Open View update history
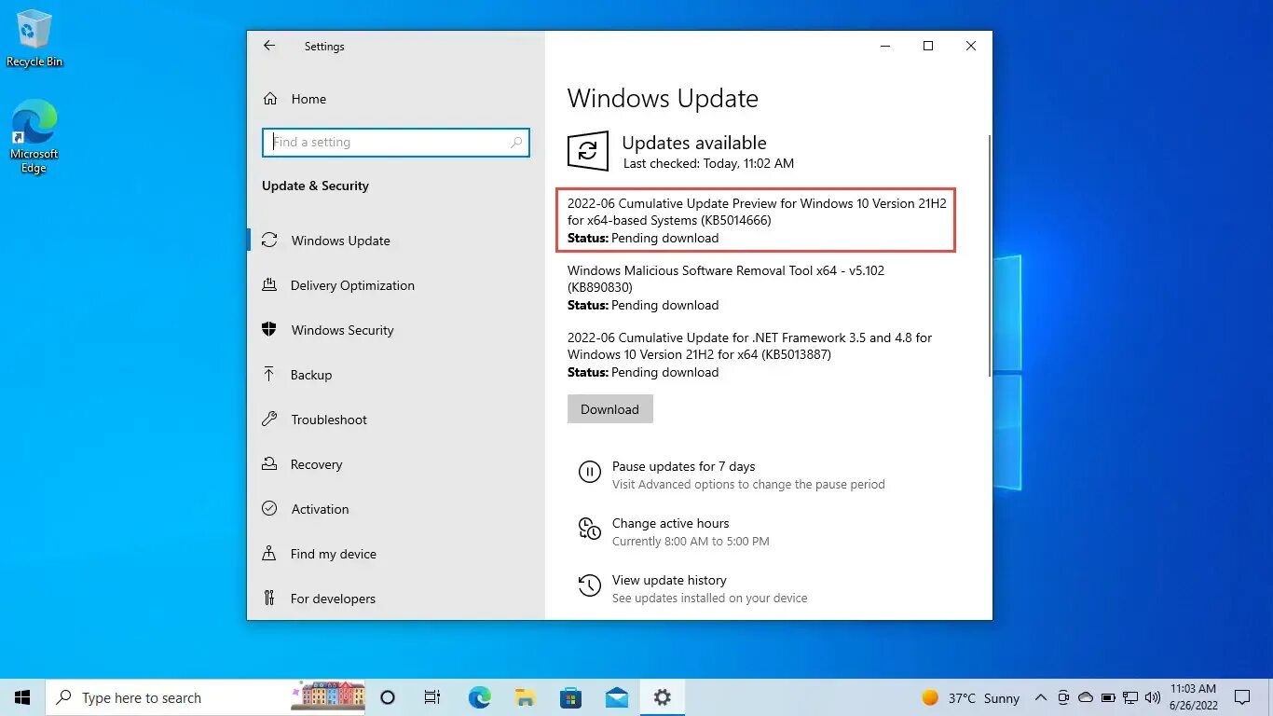1273x716 pixels. tap(669, 580)
